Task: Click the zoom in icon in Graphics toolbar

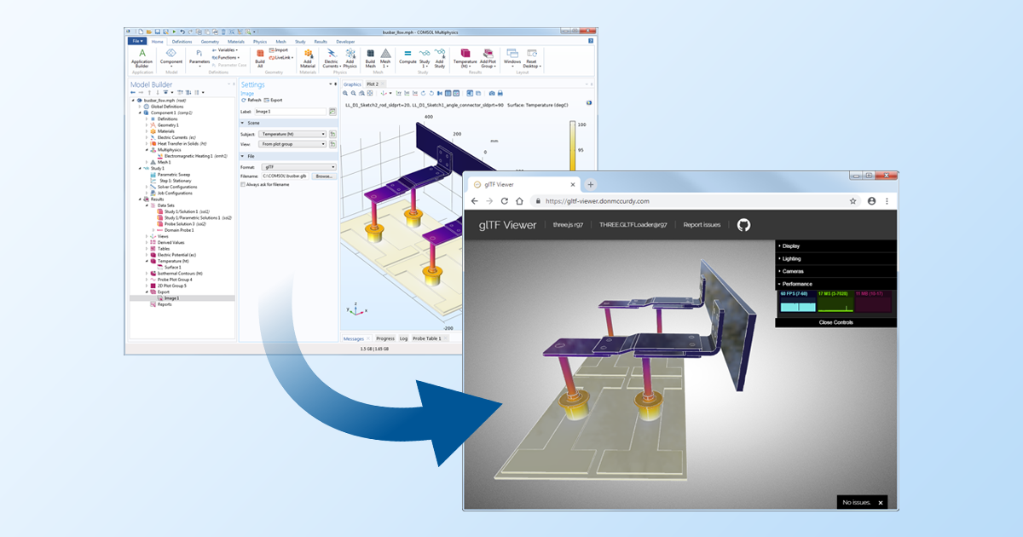Action: pos(345,93)
